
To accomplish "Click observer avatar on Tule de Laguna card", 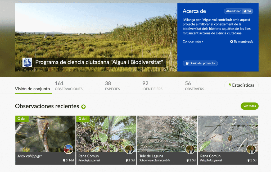I will pos(190,149).
